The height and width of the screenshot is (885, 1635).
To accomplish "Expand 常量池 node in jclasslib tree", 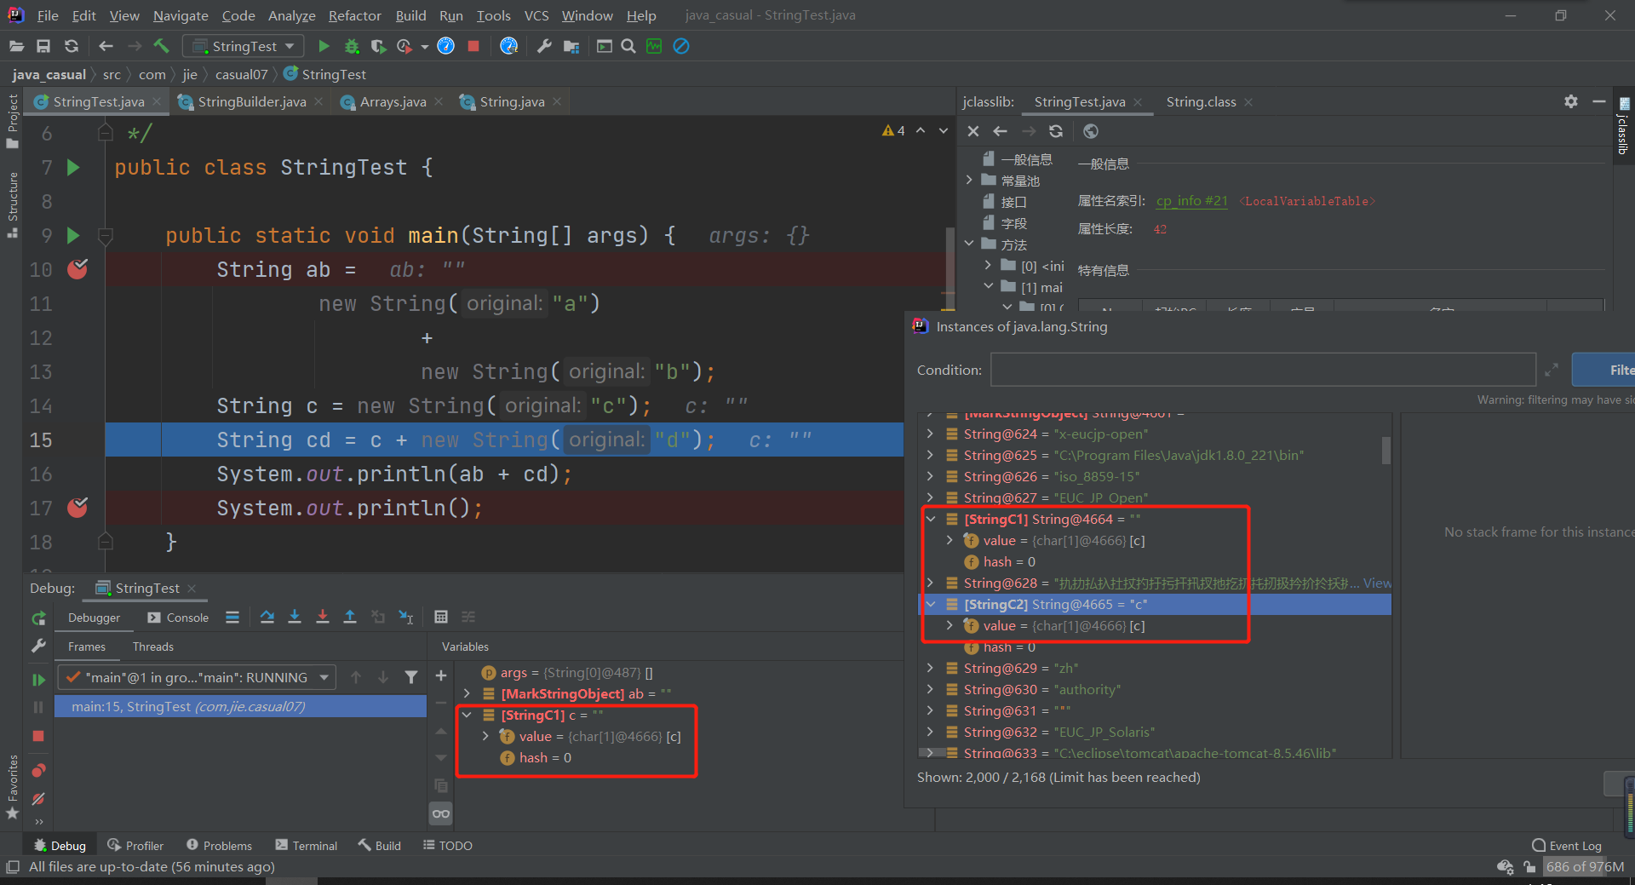I will tap(969, 180).
